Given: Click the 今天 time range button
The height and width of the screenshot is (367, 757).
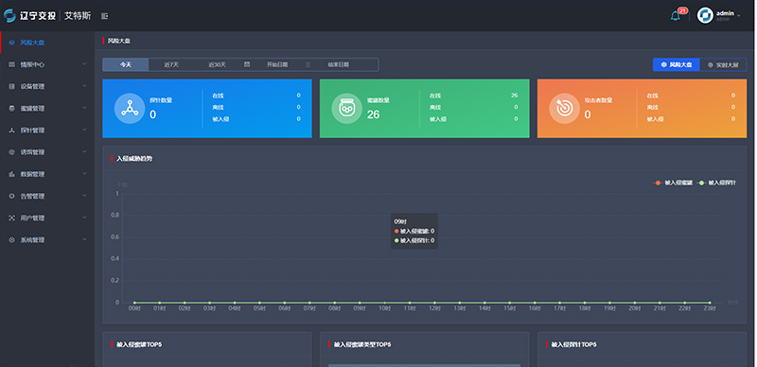Looking at the screenshot, I should click(x=126, y=64).
